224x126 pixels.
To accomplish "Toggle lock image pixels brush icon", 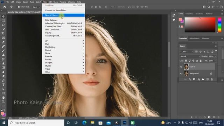I will pyautogui.click(x=190, y=61).
